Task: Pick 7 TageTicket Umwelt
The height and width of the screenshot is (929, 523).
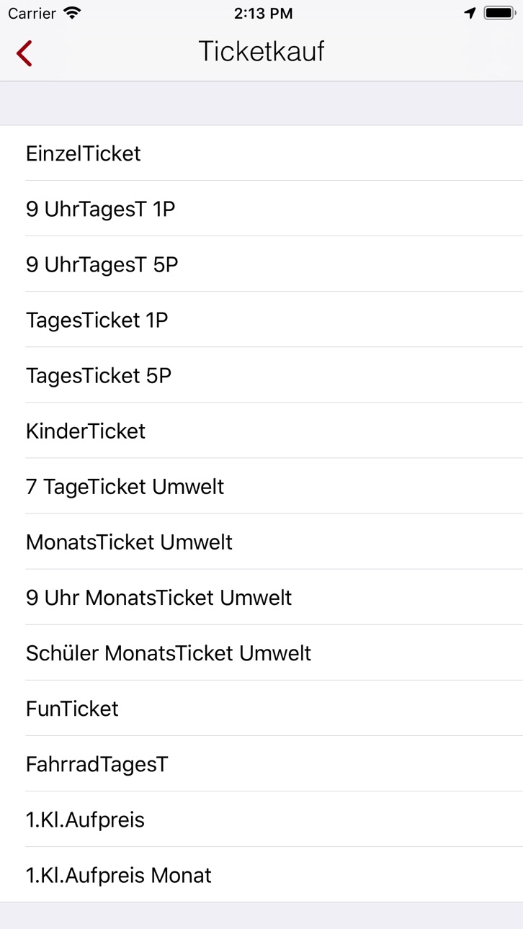Action: click(x=261, y=486)
